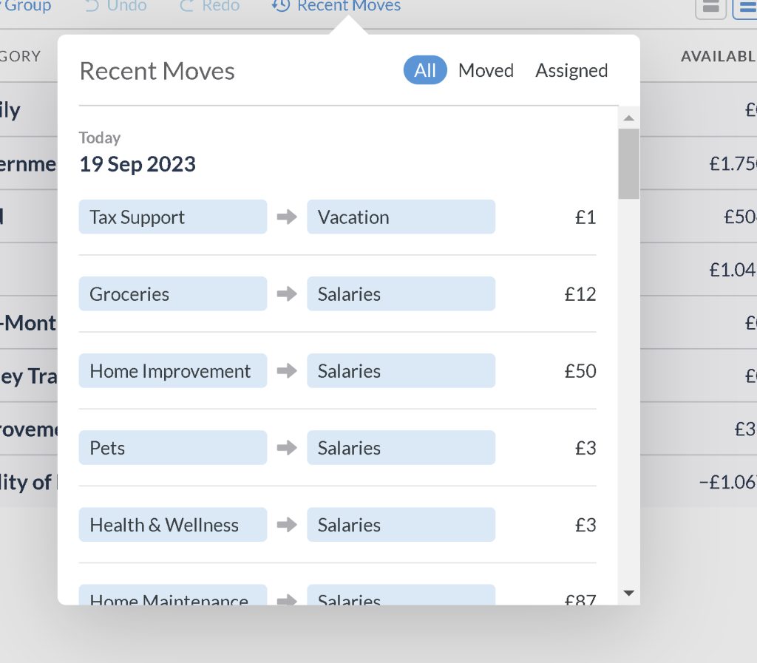This screenshot has width=757, height=663.
Task: Click the 19 Sep 2023 date heading
Action: click(138, 164)
